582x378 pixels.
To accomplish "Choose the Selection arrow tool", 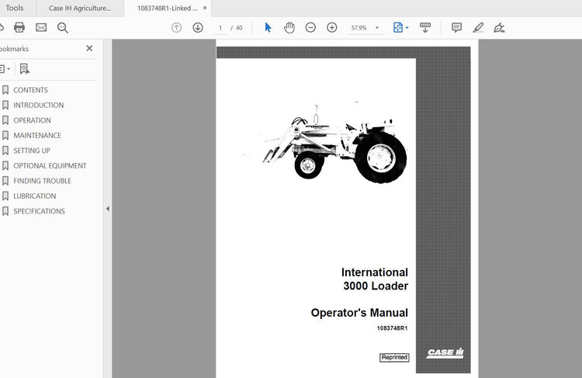I will (x=268, y=27).
